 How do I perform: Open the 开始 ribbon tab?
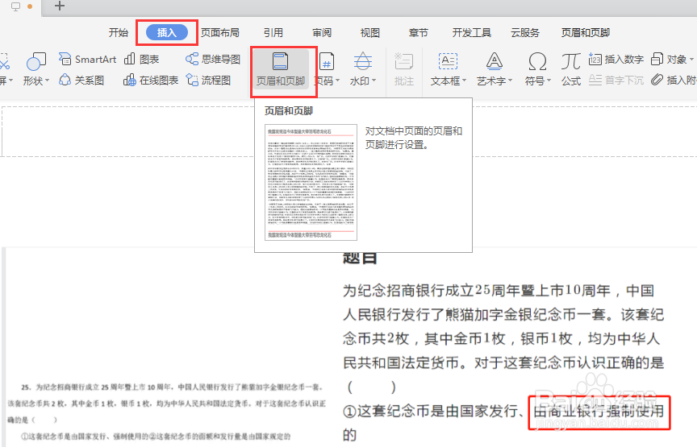(119, 33)
